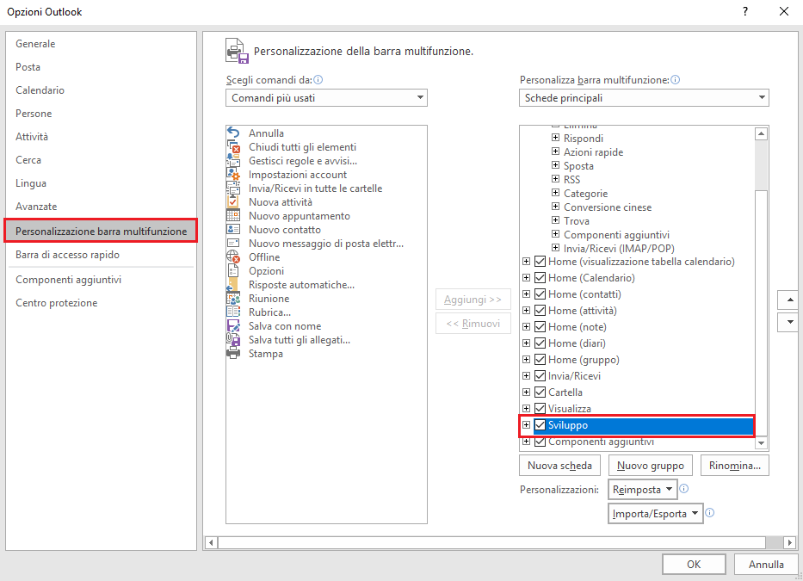Move selected tab down with arrow button
Screen dimensions: 803x581
(790, 322)
